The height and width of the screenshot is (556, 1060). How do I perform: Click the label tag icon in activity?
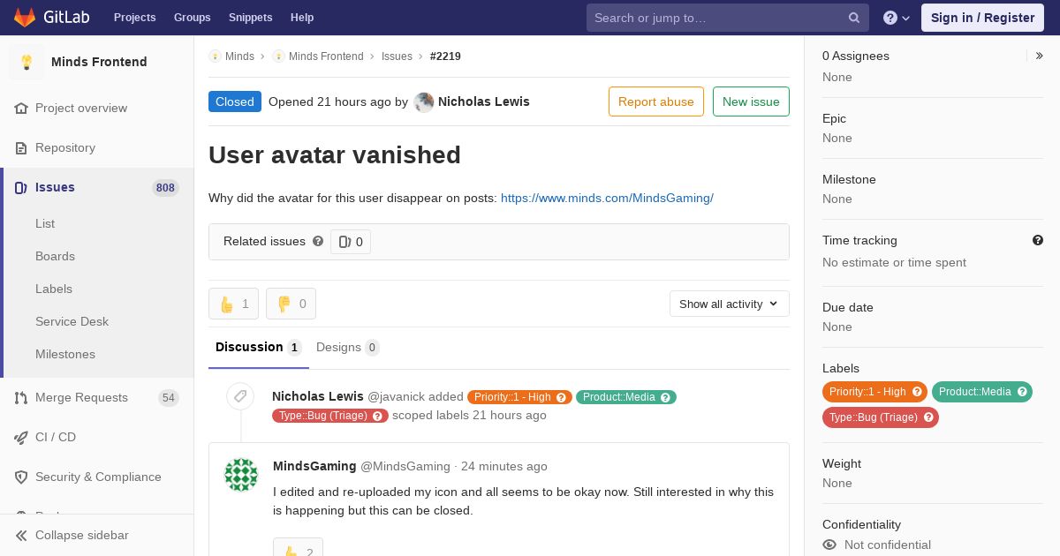(240, 396)
